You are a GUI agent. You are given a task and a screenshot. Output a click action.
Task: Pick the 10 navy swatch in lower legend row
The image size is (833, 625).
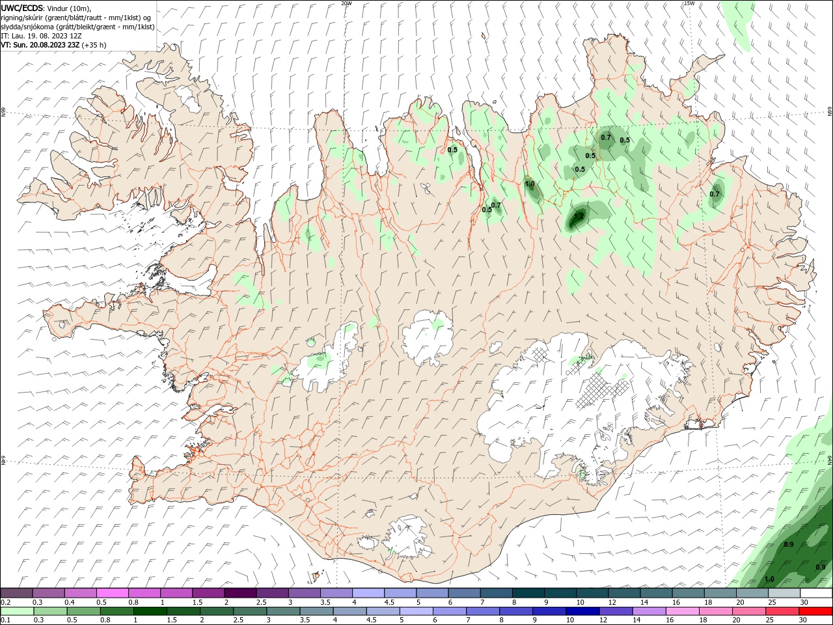point(583,611)
